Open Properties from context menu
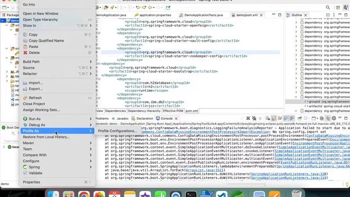 tap(31, 182)
